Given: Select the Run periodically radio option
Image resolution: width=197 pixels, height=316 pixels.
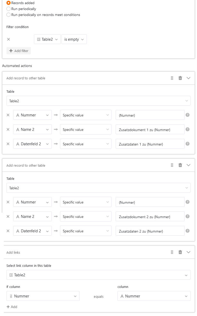Looking at the screenshot, I should [x=8, y=9].
